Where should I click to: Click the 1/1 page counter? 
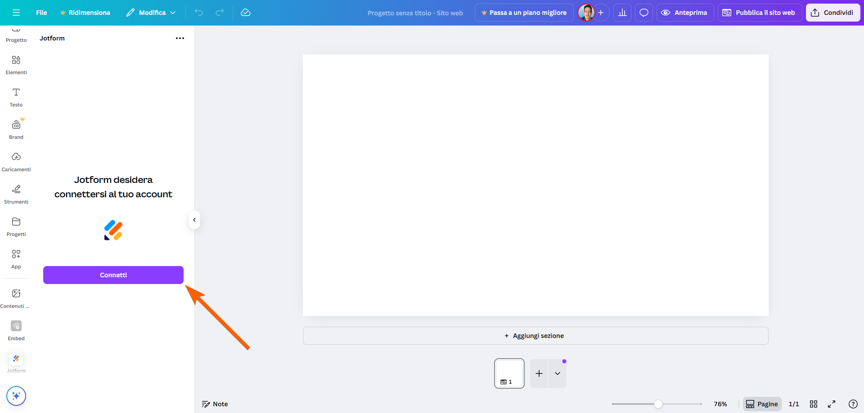794,404
